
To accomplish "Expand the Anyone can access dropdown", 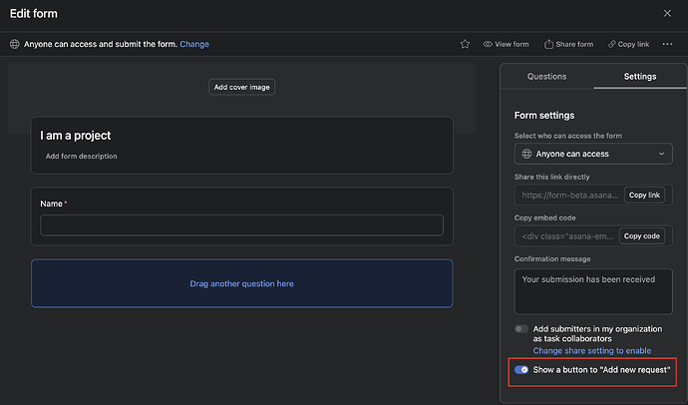I will click(593, 154).
